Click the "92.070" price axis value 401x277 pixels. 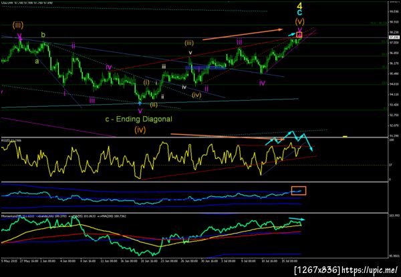(394, 125)
